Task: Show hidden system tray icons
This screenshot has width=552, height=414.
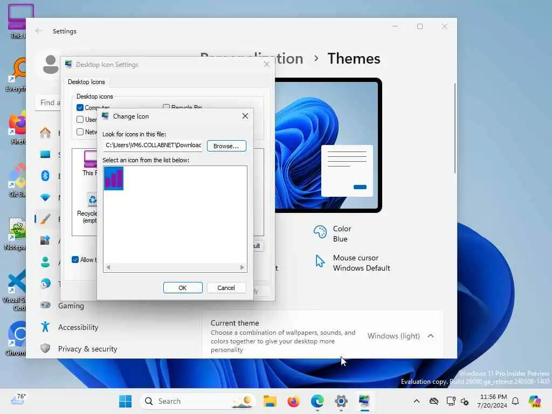Action: pyautogui.click(x=417, y=401)
